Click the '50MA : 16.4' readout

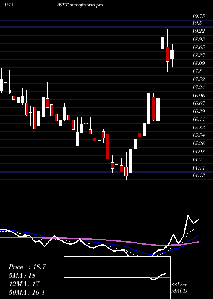[x=26, y=292]
